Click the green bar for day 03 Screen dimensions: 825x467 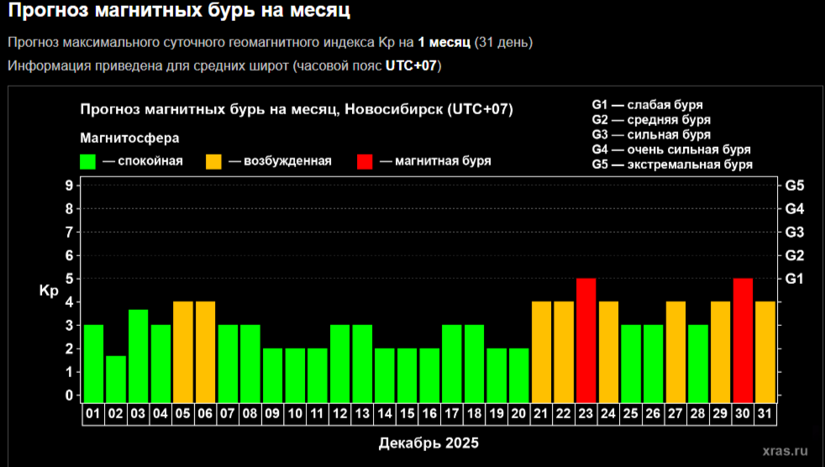tap(139, 356)
